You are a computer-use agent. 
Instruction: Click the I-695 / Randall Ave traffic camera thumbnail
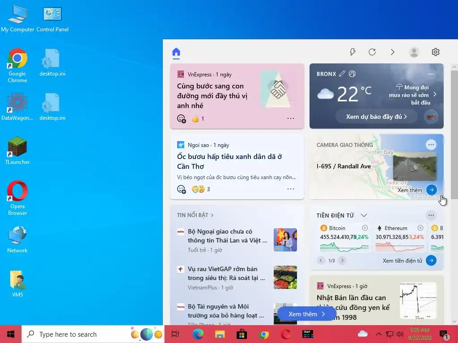pos(415,167)
